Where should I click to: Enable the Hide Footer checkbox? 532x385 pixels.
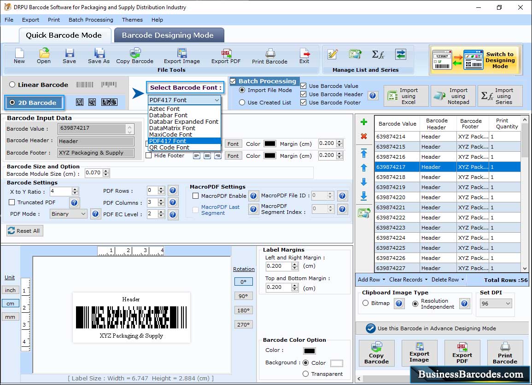tap(149, 155)
